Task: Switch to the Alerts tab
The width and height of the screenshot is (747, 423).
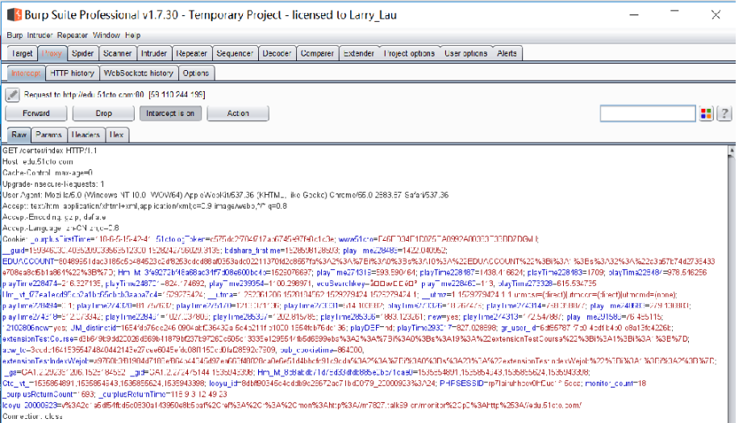Action: click(507, 53)
